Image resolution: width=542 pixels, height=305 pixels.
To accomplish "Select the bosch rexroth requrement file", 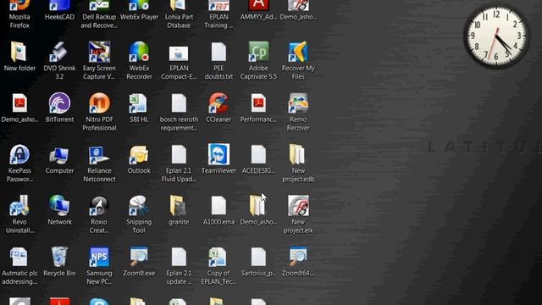I will [x=179, y=112].
